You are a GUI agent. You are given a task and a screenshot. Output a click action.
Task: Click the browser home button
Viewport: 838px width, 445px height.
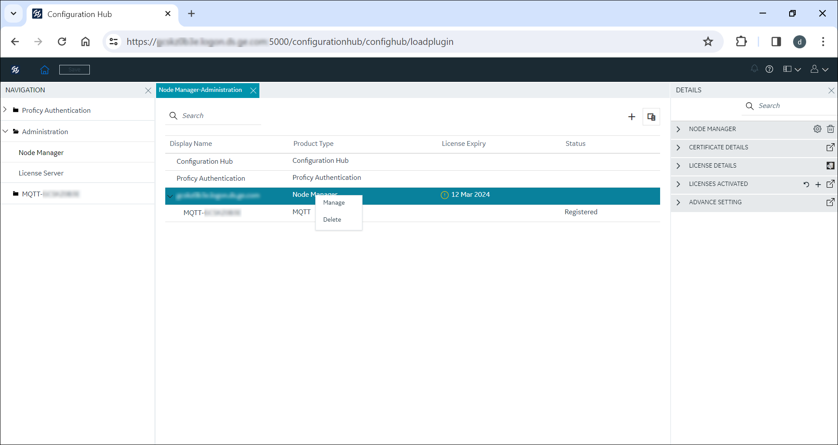click(x=85, y=42)
